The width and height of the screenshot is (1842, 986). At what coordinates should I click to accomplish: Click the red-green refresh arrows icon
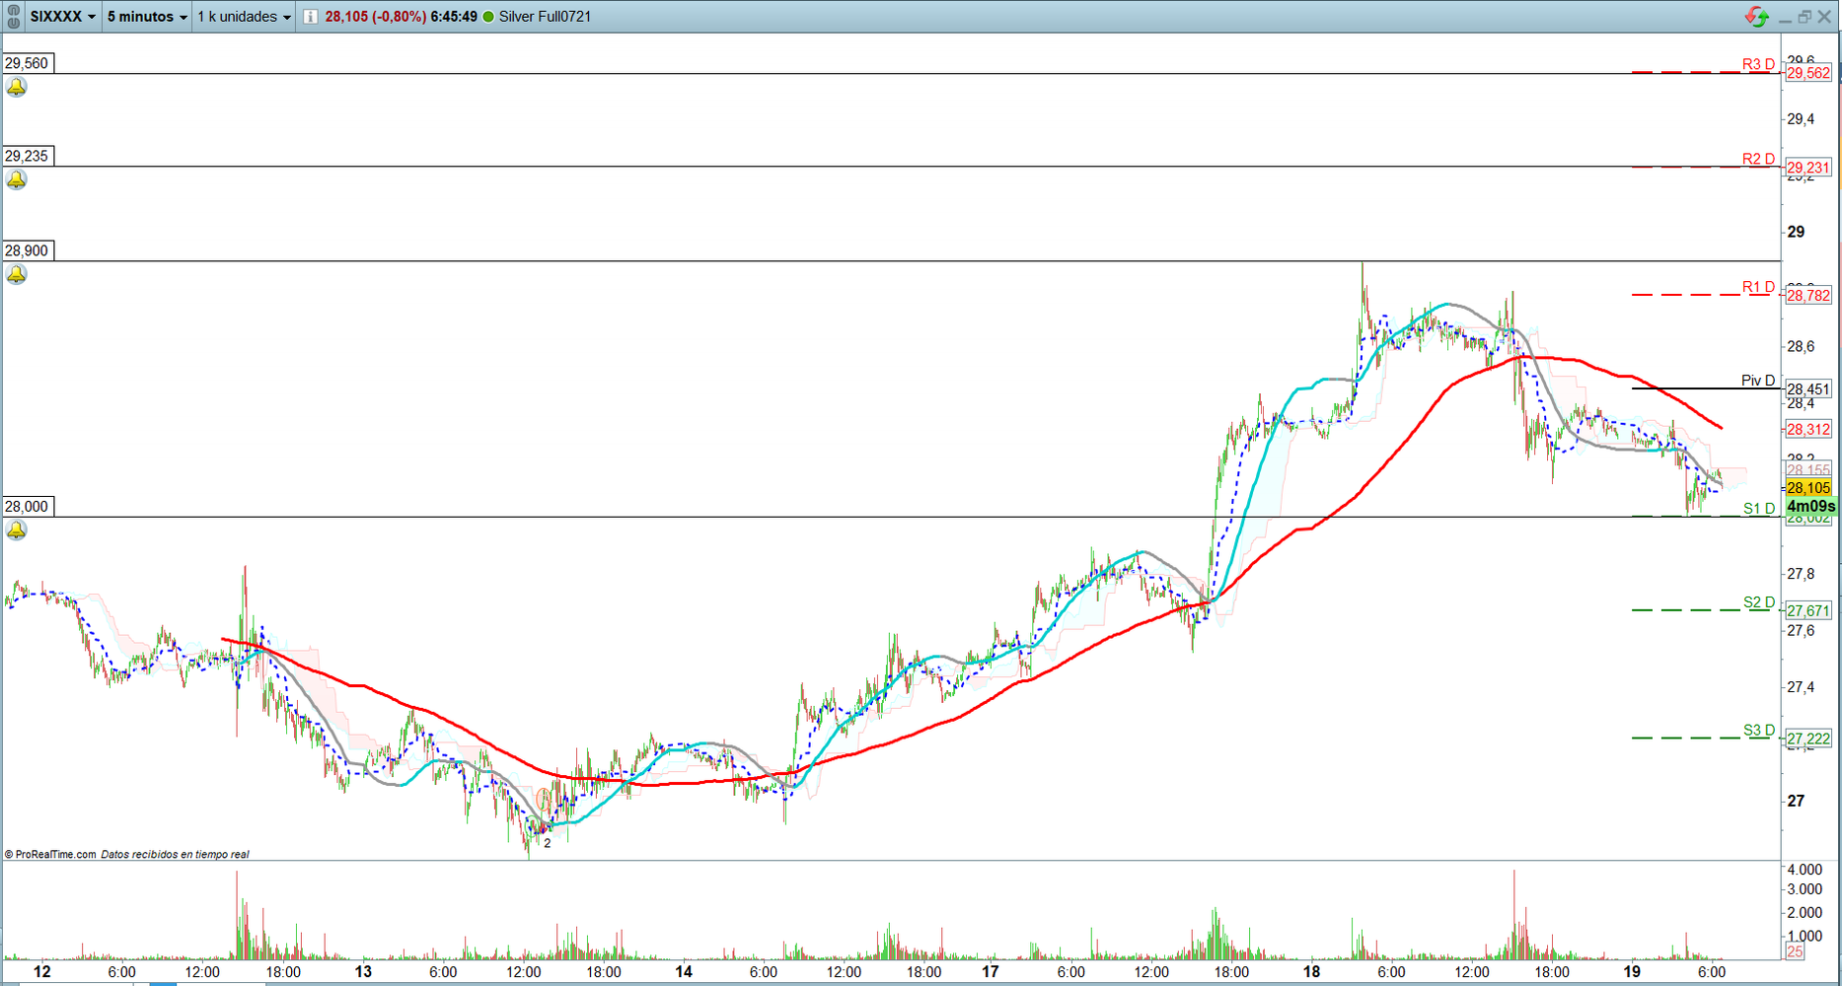1756,16
